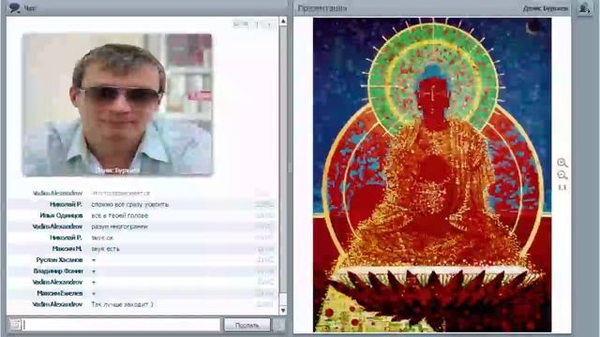Focus the chat message input field
Viewport: 600px width, 337px height.
click(121, 325)
